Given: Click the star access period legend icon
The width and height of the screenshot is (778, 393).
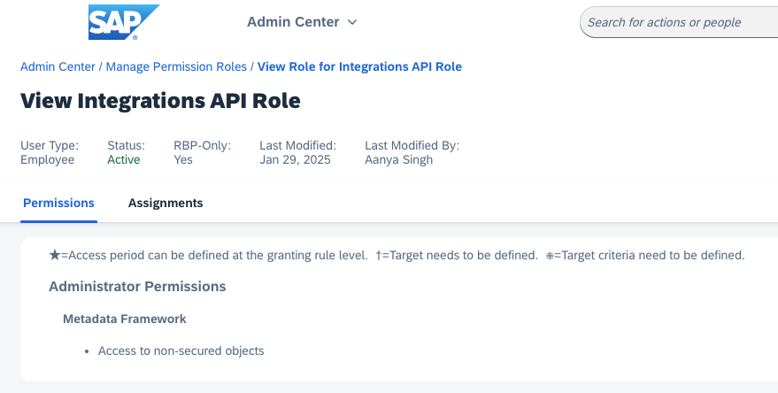Looking at the screenshot, I should (x=55, y=255).
